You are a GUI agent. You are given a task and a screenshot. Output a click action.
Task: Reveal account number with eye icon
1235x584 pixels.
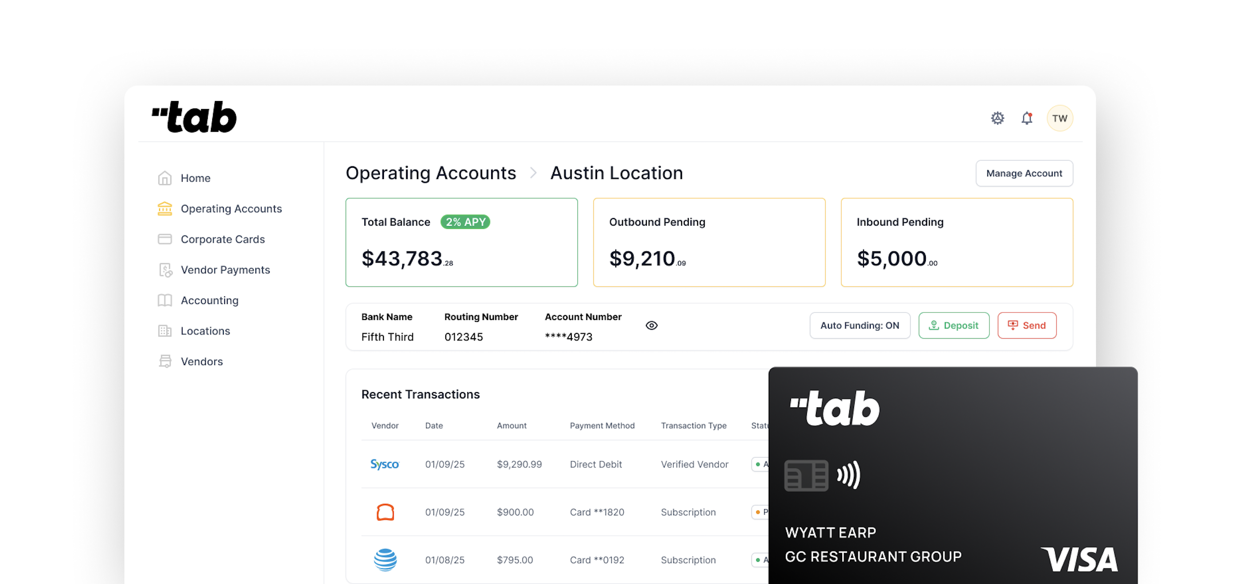click(652, 326)
